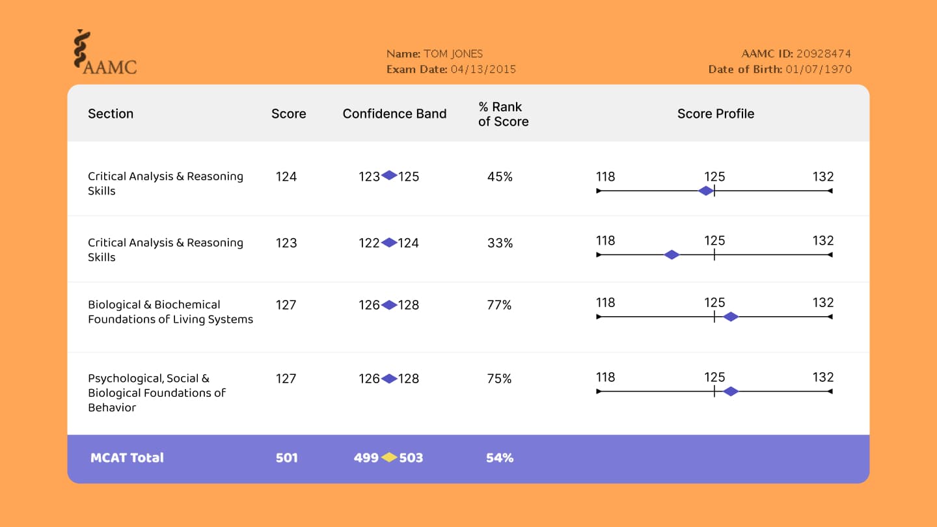Image resolution: width=937 pixels, height=527 pixels.
Task: Click the date of birth 01/07/1970
Action: coord(819,70)
